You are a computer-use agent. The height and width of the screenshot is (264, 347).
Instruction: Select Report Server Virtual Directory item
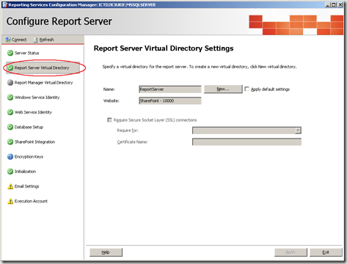(42, 67)
